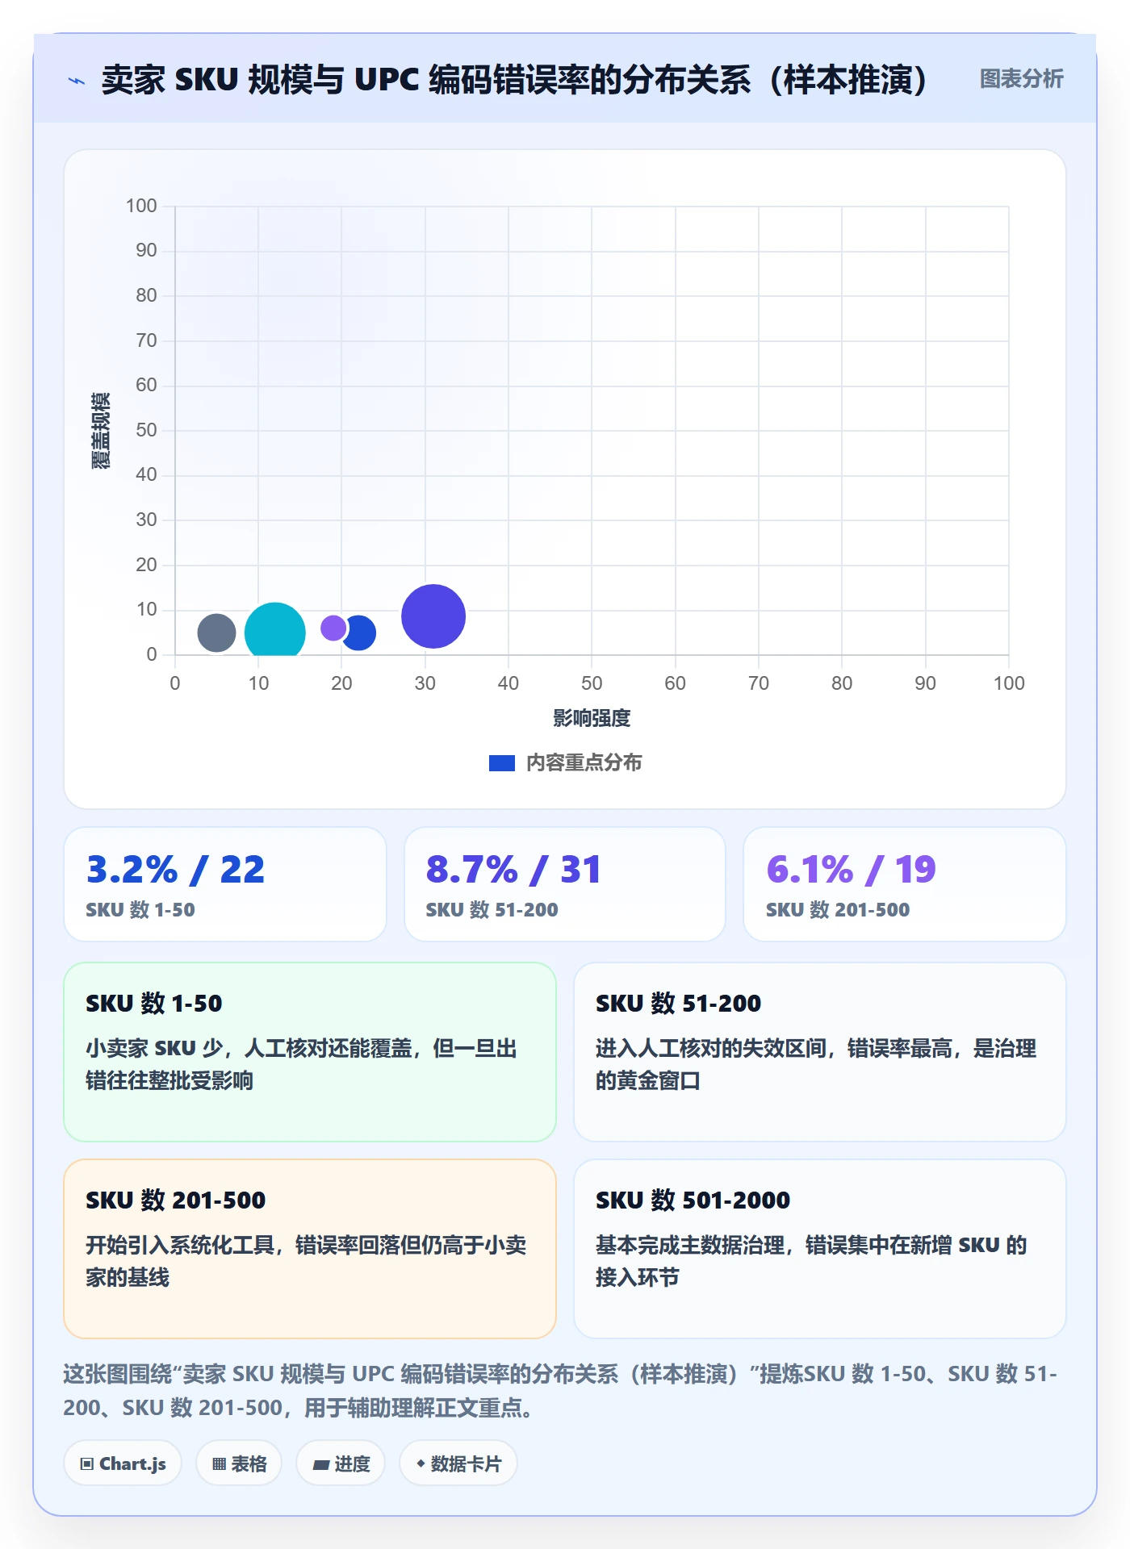Click the blue legend color box

502,763
